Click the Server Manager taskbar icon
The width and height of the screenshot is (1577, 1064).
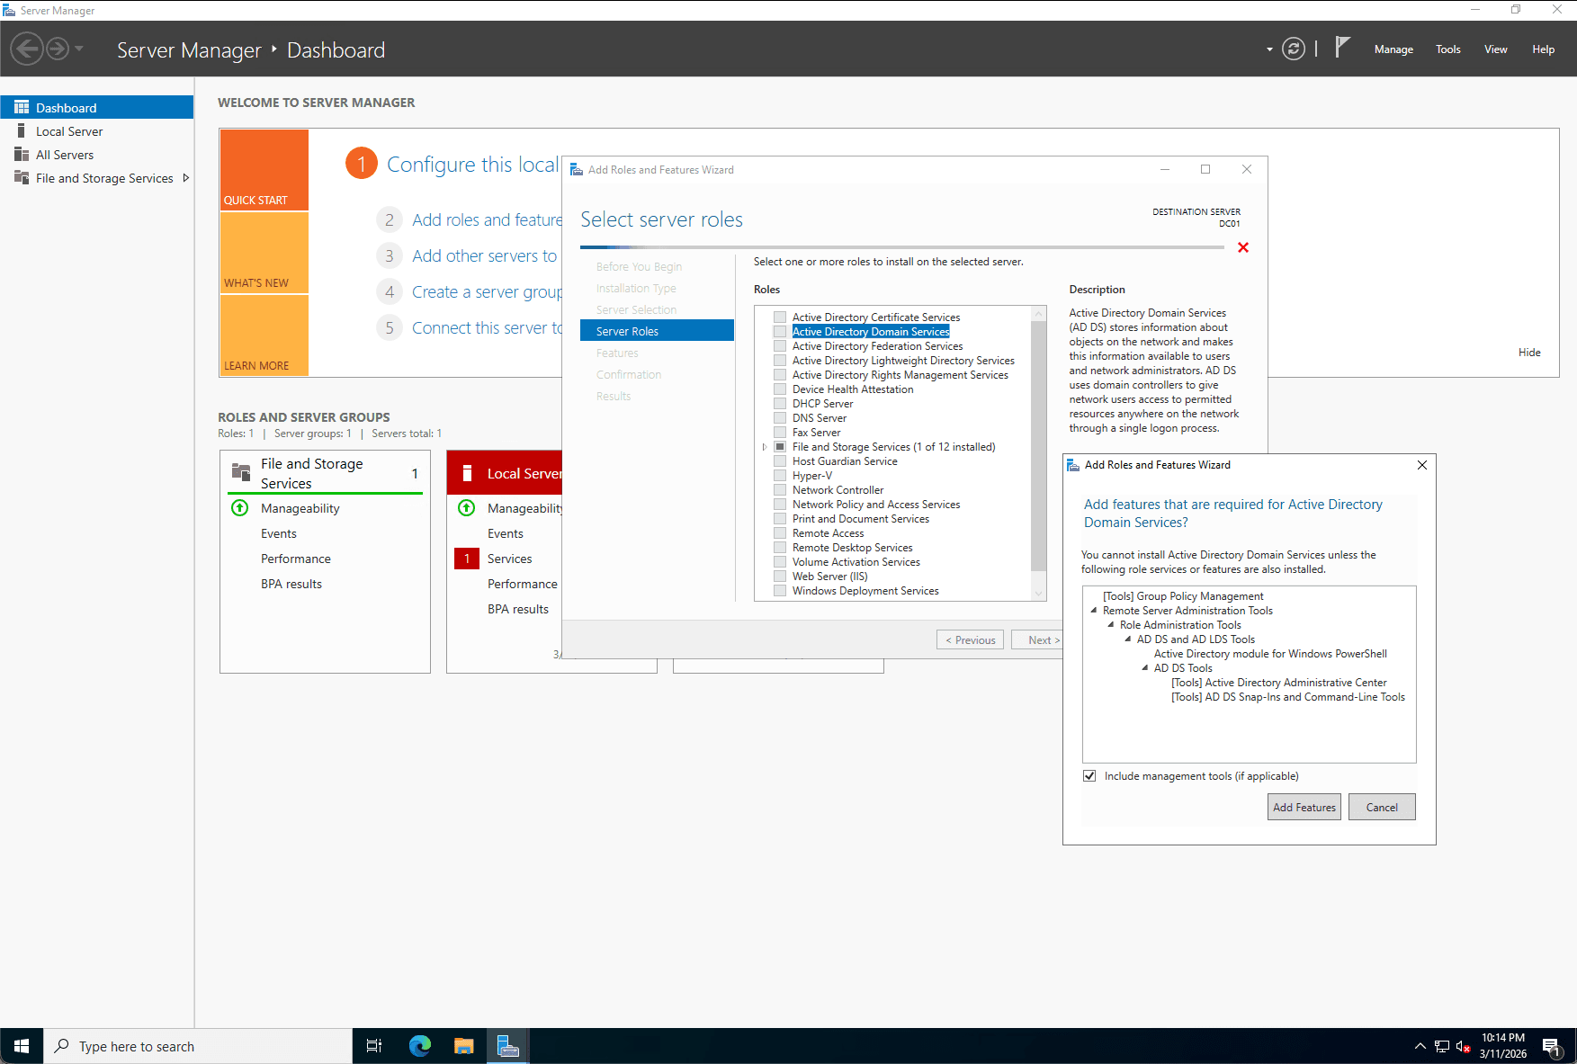point(508,1046)
